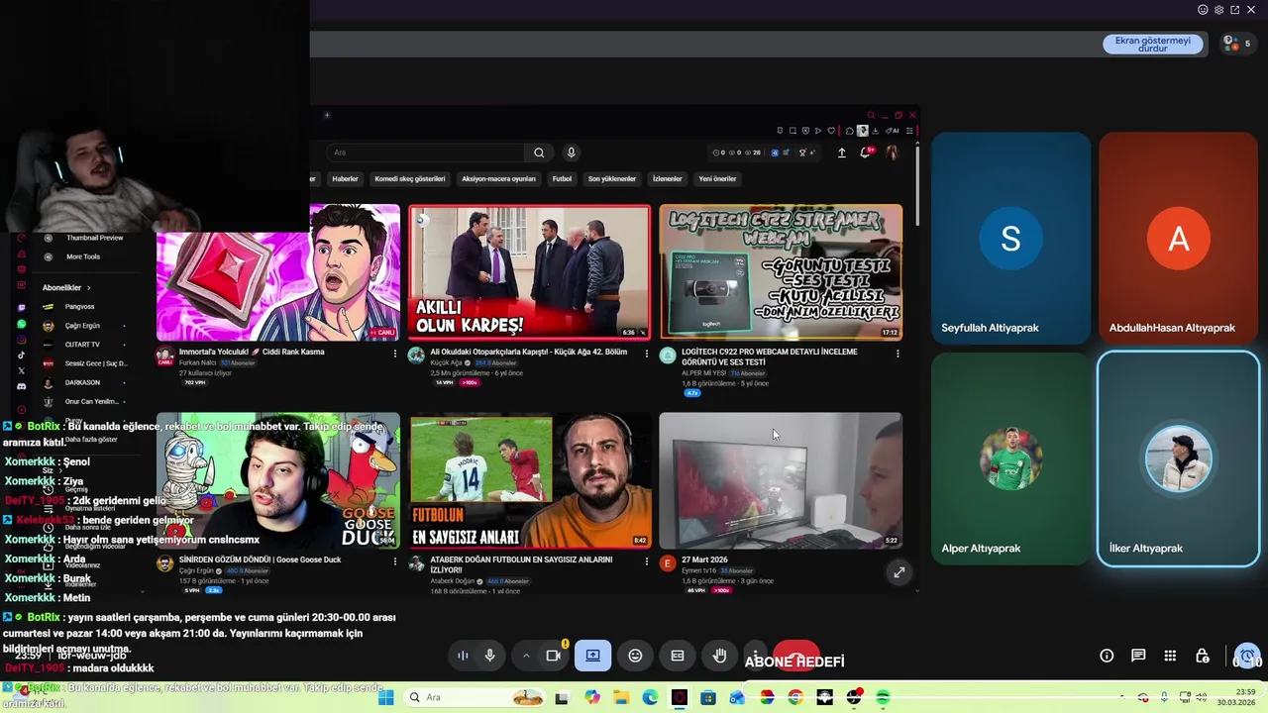Open '27 Mart 2026' video title

tap(704, 560)
